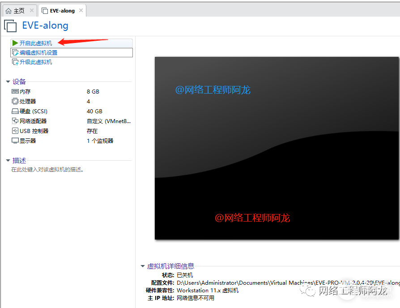Select the 显示器 display icon
This screenshot has width=400, height=308.
(15, 141)
